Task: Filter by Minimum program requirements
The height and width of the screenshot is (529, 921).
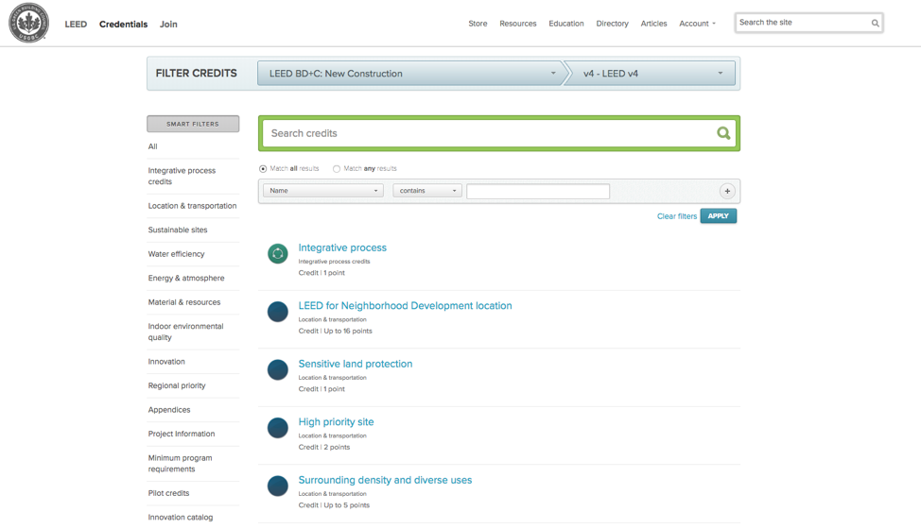Action: click(x=180, y=463)
